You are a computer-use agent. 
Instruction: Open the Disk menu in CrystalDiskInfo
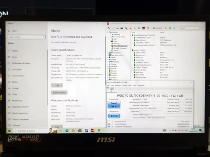click(130, 85)
